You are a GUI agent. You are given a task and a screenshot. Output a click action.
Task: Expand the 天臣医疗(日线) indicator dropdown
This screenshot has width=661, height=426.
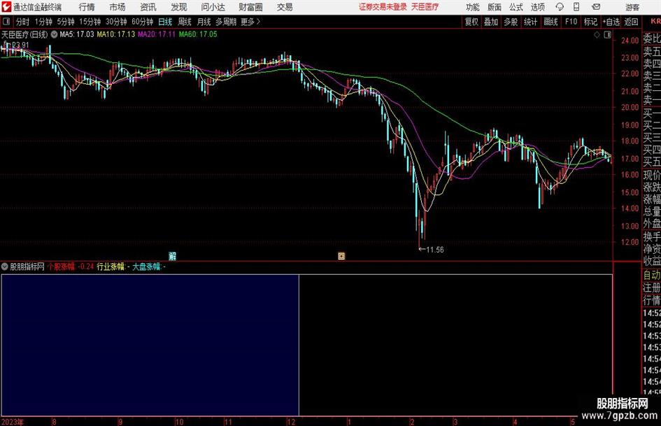(54, 34)
